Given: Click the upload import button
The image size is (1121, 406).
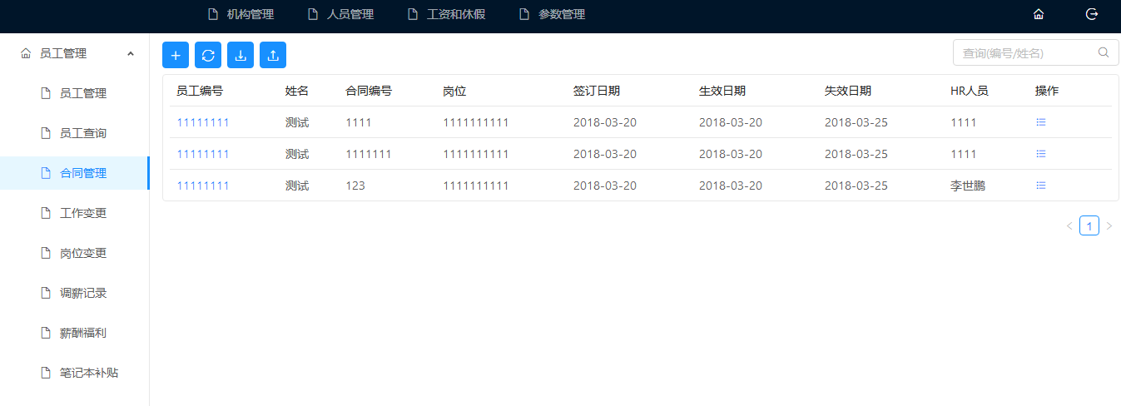Looking at the screenshot, I should pos(273,55).
